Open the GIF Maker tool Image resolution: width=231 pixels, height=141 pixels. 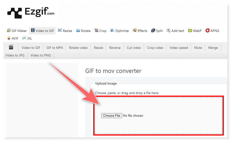pyautogui.click(x=17, y=31)
